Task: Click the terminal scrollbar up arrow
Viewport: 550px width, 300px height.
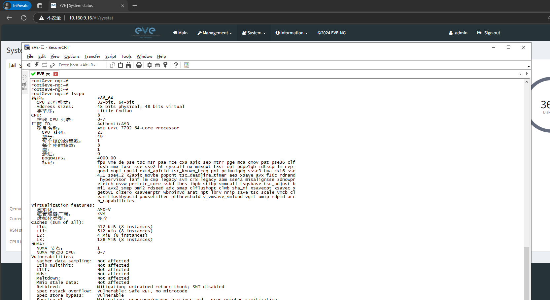Action: pos(527,82)
